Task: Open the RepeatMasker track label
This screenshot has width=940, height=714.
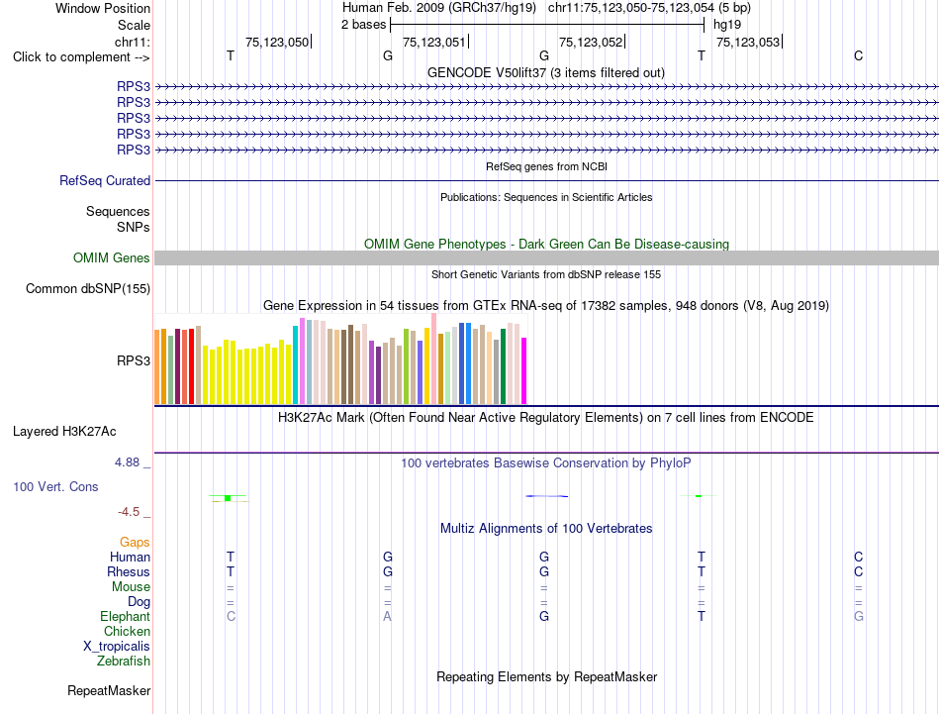Action: pyautogui.click(x=109, y=690)
